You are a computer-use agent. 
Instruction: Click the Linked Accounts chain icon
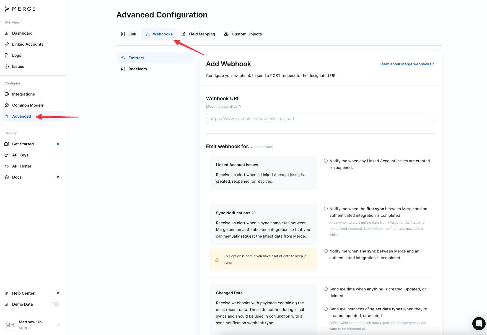pos(7,44)
